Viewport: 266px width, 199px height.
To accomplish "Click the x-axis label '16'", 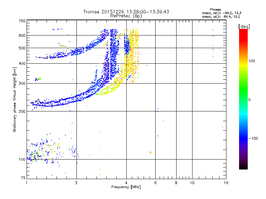I will [226, 183].
